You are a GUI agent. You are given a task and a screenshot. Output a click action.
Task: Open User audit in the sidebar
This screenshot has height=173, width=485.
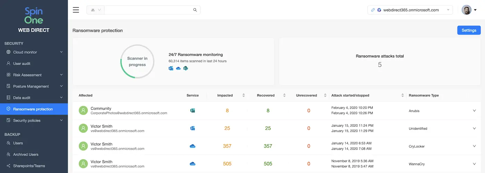click(22, 64)
